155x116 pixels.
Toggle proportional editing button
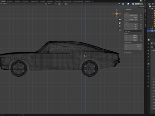coord(66,4)
